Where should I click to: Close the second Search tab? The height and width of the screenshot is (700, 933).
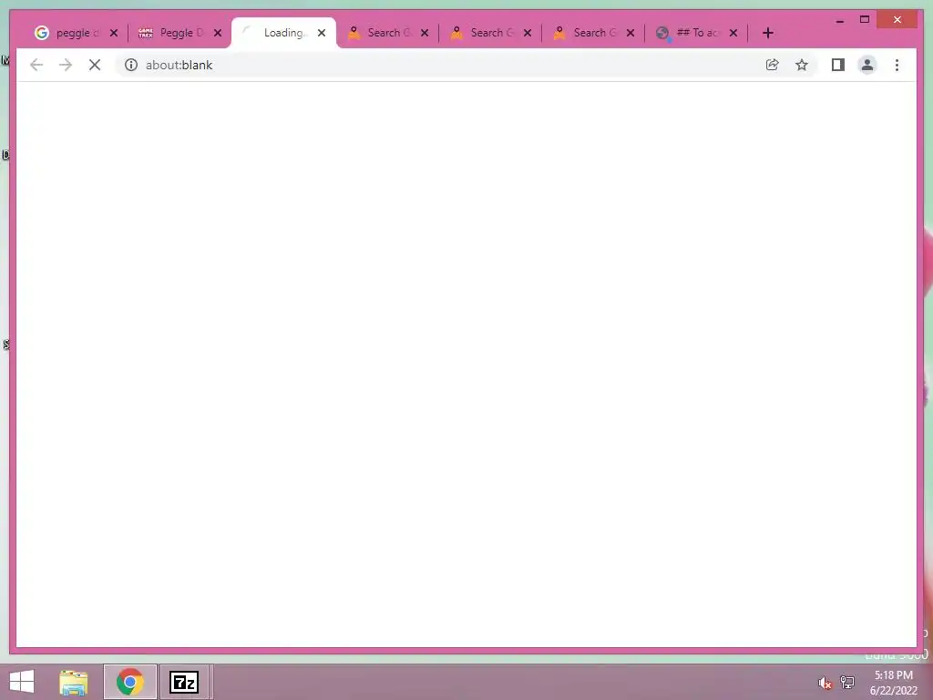(528, 33)
